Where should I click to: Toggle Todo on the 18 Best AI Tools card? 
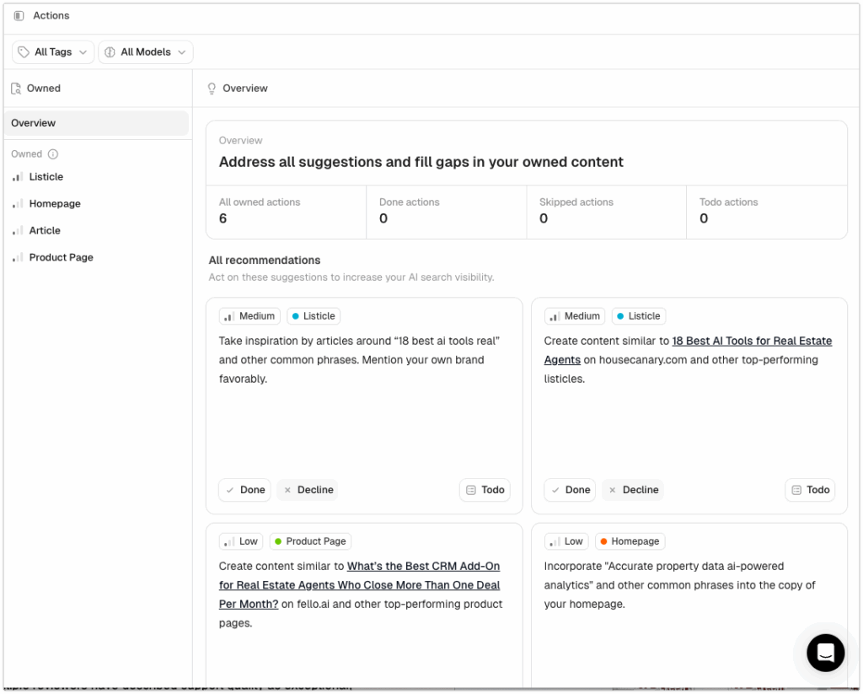pos(809,489)
